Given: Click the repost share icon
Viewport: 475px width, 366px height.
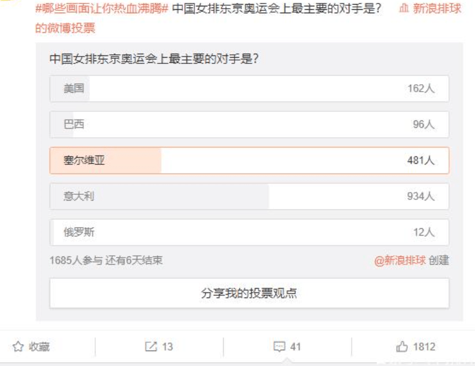Looking at the screenshot, I should click(151, 346).
